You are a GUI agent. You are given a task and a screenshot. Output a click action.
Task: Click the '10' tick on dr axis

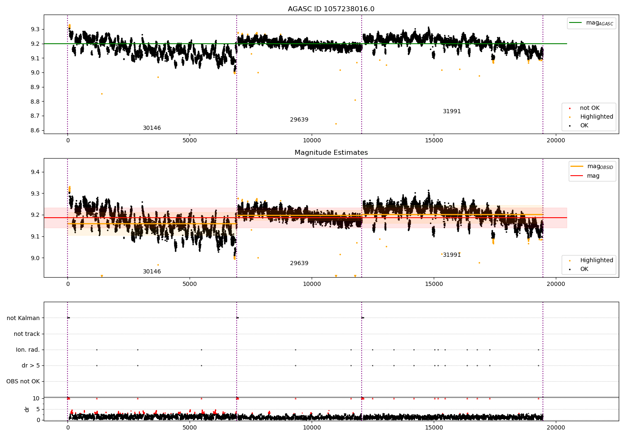click(36, 398)
